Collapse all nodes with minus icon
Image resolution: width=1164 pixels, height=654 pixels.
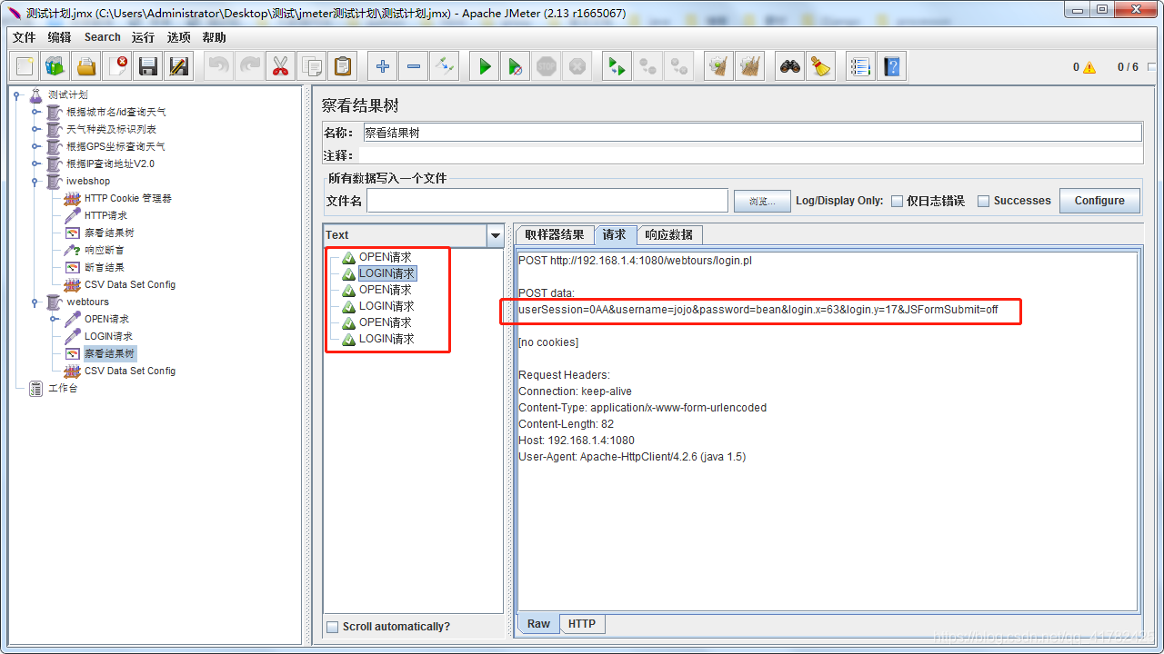click(414, 66)
